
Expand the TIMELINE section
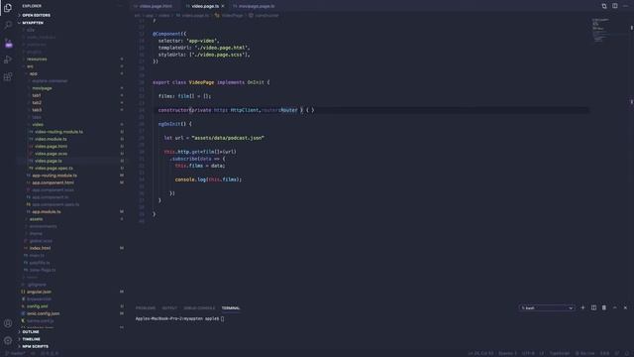tap(31, 339)
